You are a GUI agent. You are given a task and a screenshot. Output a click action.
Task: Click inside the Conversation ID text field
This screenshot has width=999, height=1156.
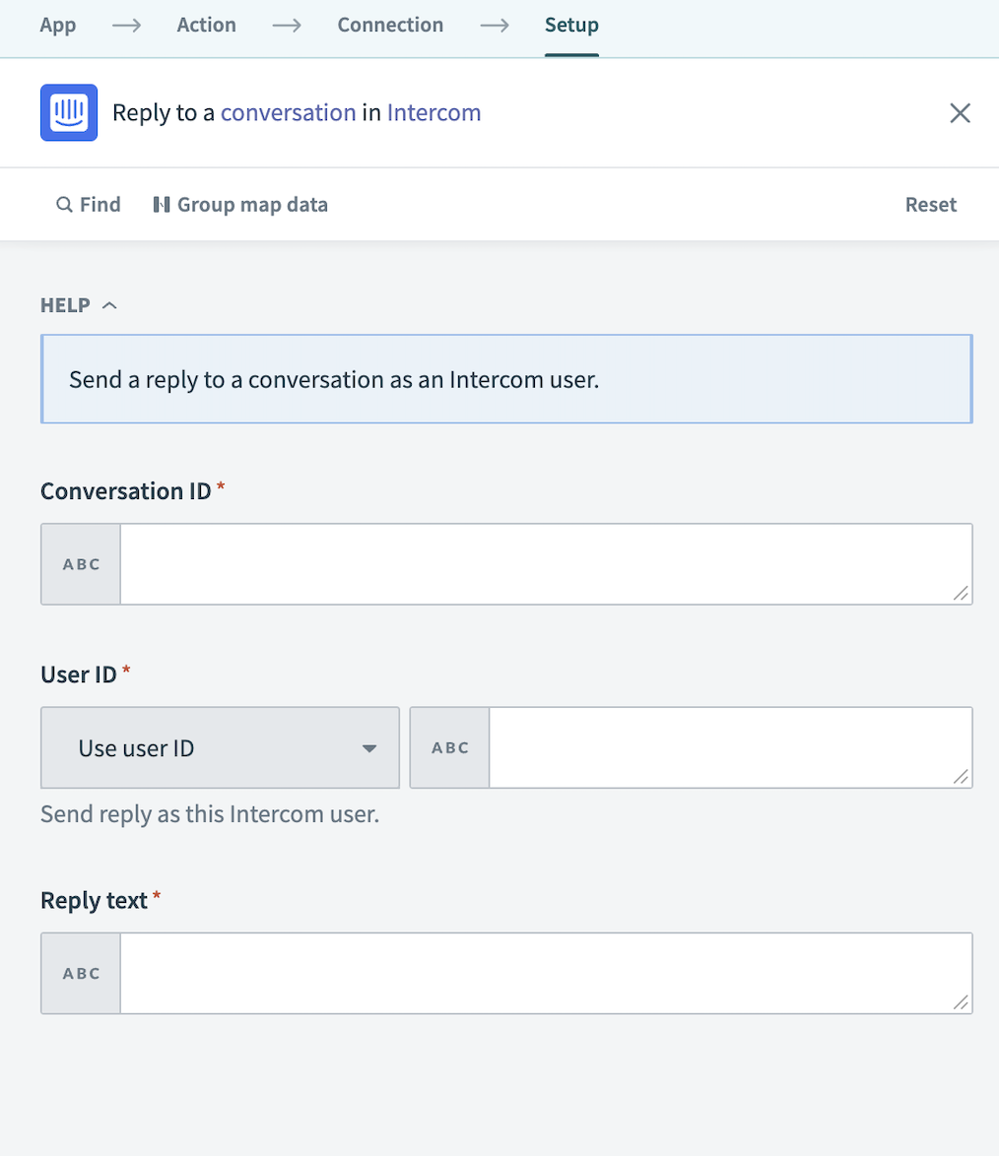545,563
